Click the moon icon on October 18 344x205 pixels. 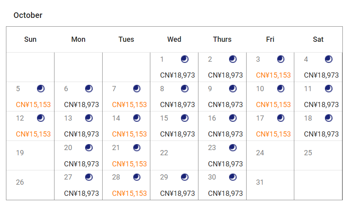[x=328, y=118]
